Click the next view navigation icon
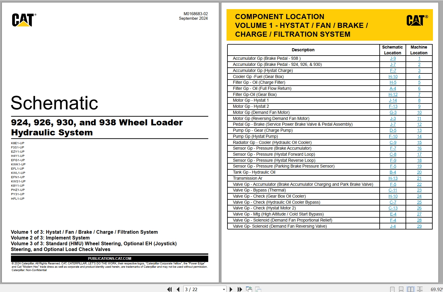 pyautogui.click(x=258, y=289)
